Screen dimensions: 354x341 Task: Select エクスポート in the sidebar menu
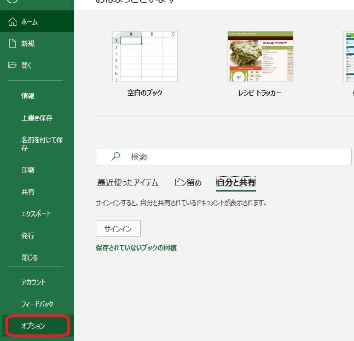tap(36, 214)
